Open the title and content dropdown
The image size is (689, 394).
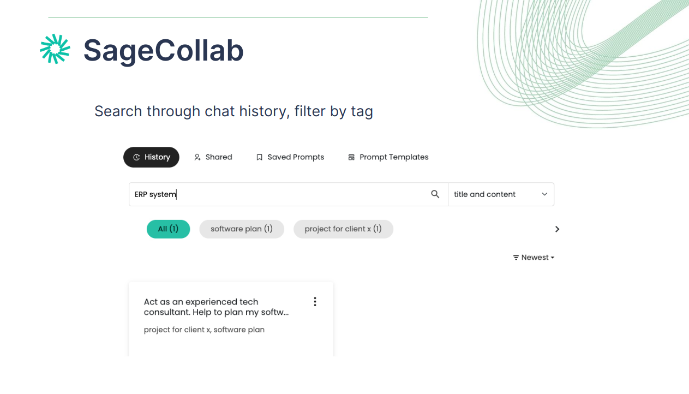[x=501, y=194]
